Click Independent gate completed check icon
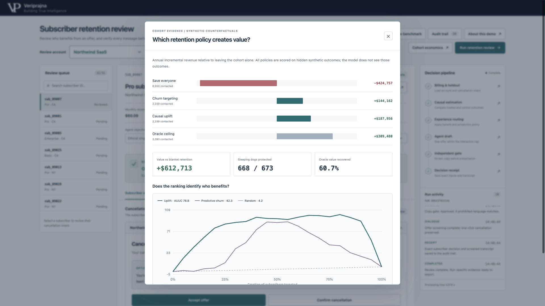The width and height of the screenshot is (545, 306). click(x=428, y=154)
